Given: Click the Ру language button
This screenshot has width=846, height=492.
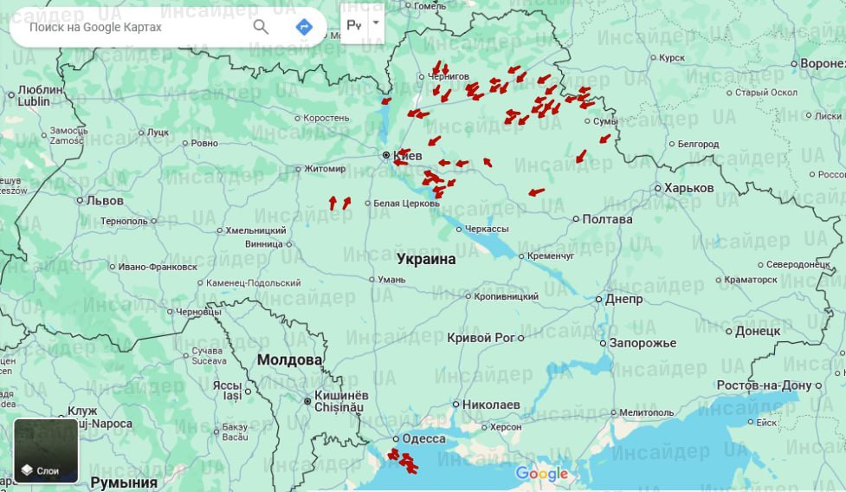Looking at the screenshot, I should pos(353,24).
